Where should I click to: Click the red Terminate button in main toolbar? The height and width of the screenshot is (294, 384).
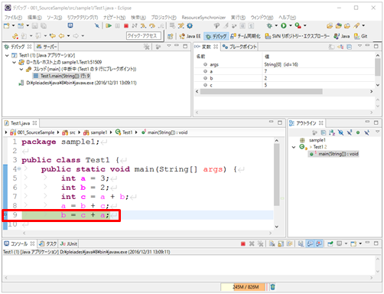click(x=126, y=25)
